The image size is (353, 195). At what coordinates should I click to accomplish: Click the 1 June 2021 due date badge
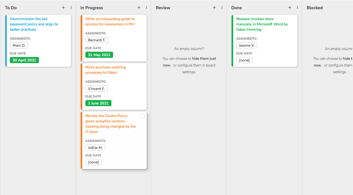(x=98, y=103)
